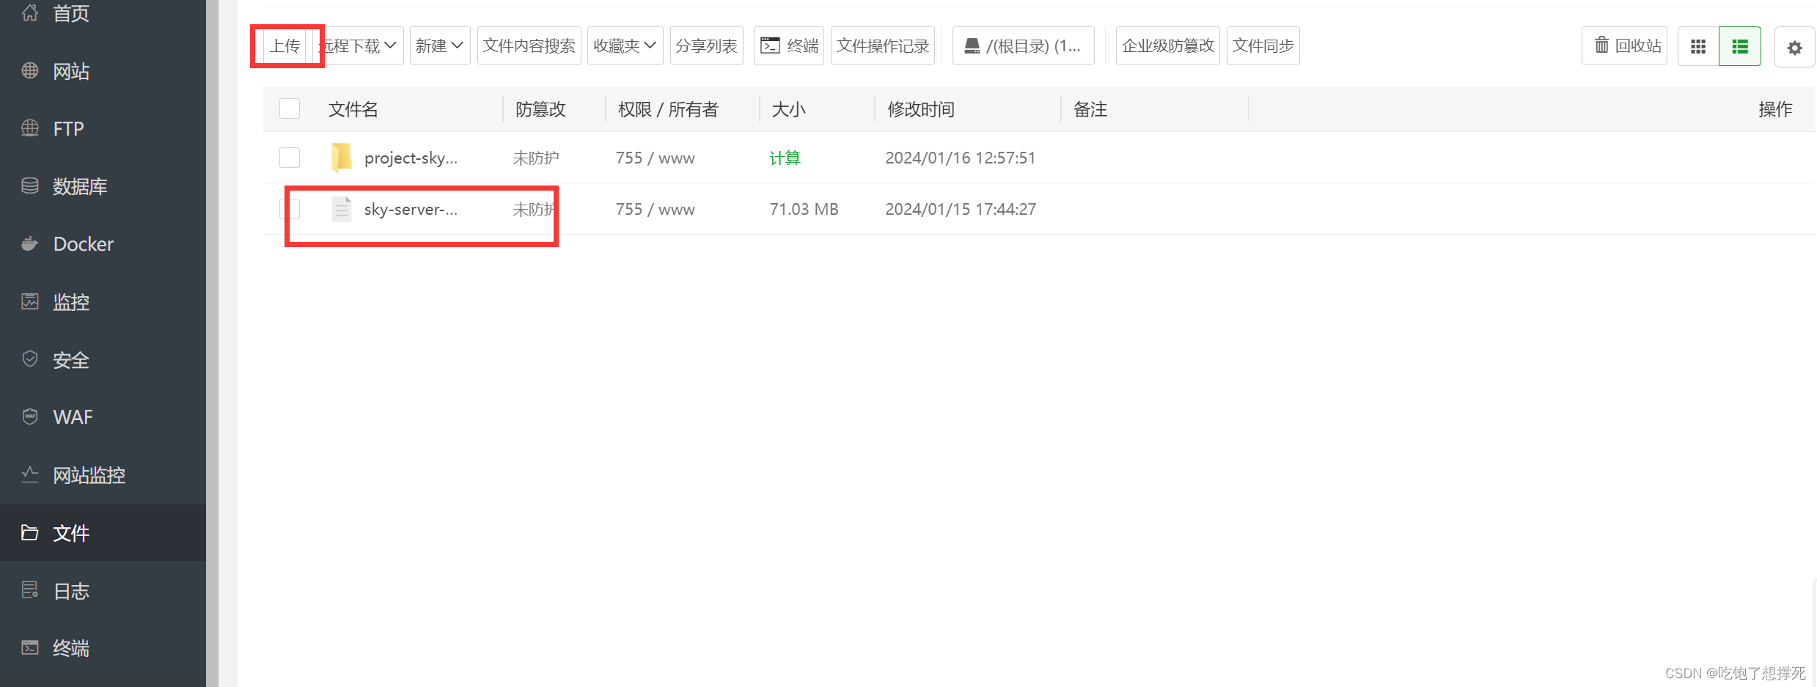Screen dimensions: 1817x687
Task: Check the sky-server file checkbox
Action: coord(290,209)
